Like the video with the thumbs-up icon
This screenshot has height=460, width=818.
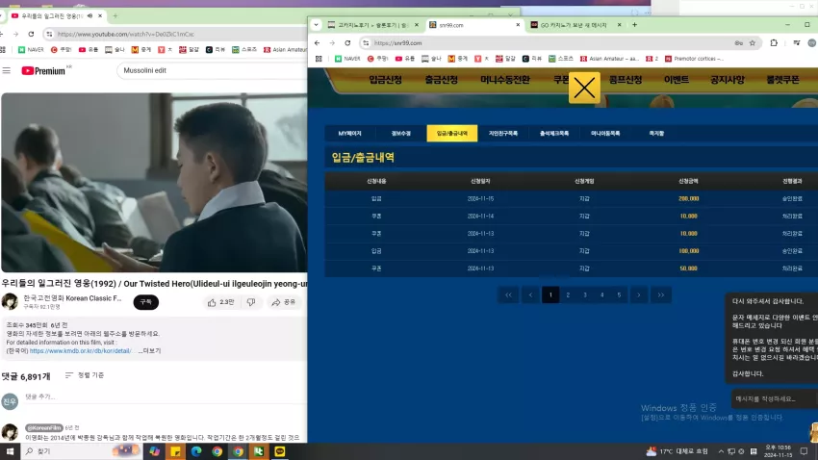[x=221, y=302]
